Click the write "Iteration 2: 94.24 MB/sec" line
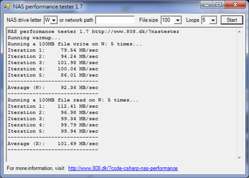Screen dimensions: 249x178 click(x=53, y=57)
